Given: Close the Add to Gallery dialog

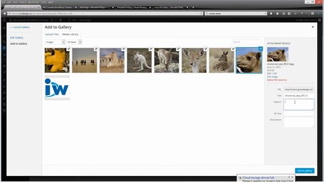Looking at the screenshot, I should tap(313, 27).
